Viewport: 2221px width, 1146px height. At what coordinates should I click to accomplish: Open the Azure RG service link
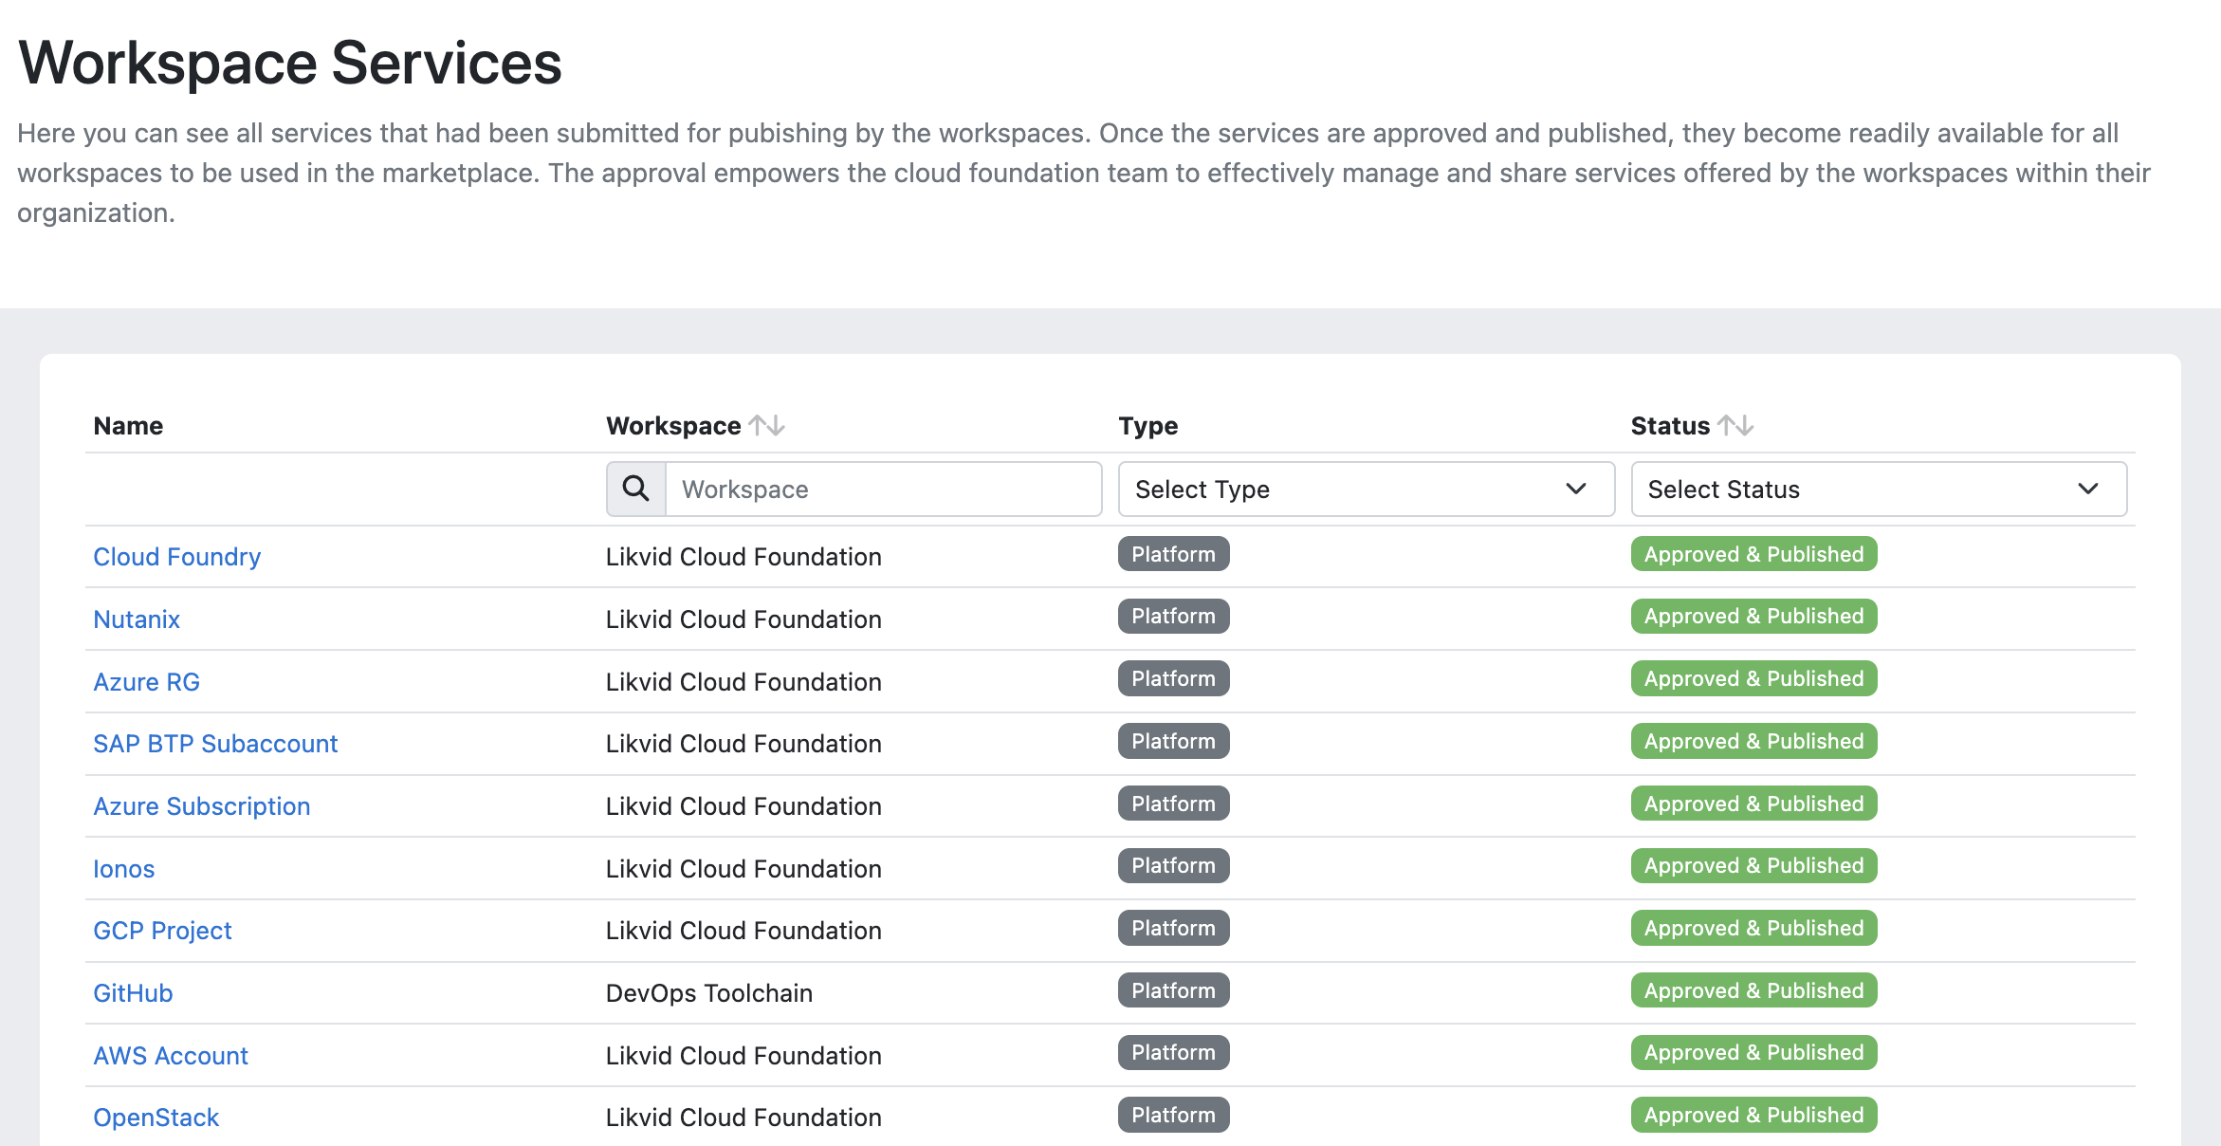click(147, 682)
